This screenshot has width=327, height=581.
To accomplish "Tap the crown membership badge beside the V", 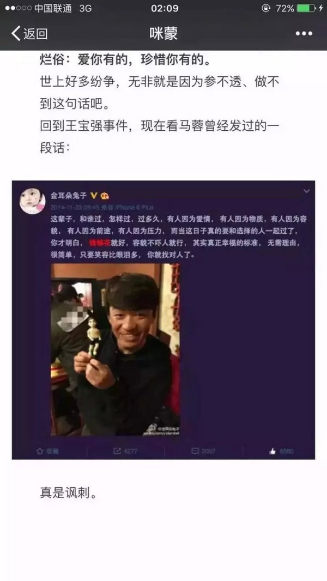I will [105, 196].
